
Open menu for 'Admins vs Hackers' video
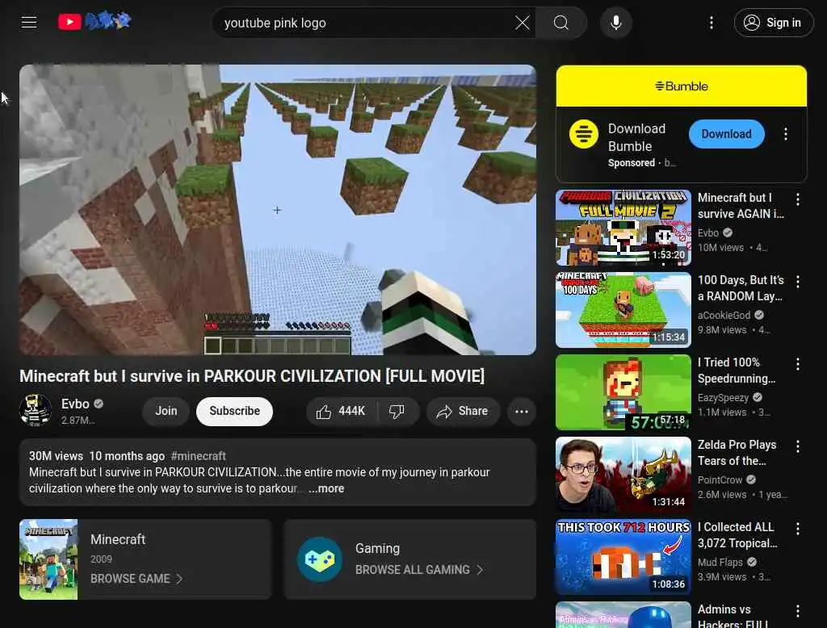point(797,610)
